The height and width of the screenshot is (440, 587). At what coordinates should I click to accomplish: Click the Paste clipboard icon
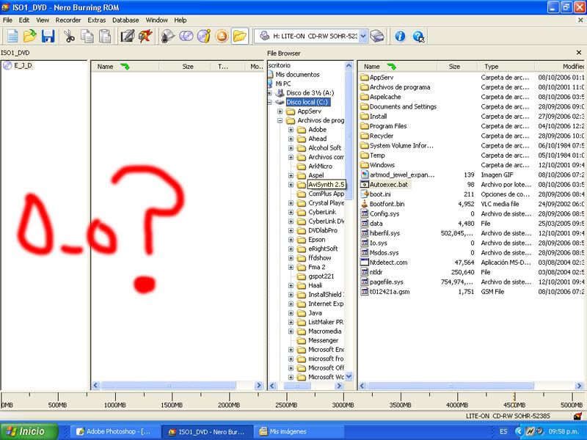(x=105, y=36)
